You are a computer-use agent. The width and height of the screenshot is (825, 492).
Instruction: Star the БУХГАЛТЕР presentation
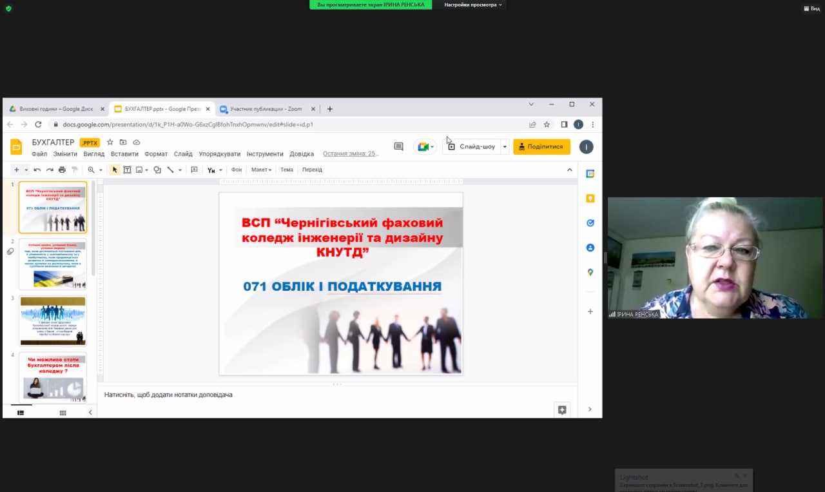point(110,143)
